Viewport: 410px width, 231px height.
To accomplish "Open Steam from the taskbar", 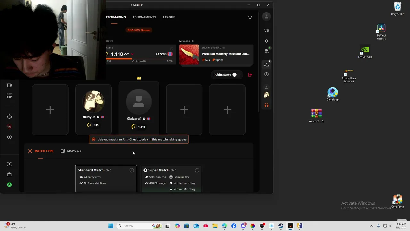I will click(281, 226).
